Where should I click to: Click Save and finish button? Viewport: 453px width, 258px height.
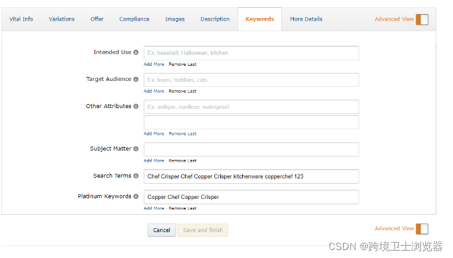[203, 230]
